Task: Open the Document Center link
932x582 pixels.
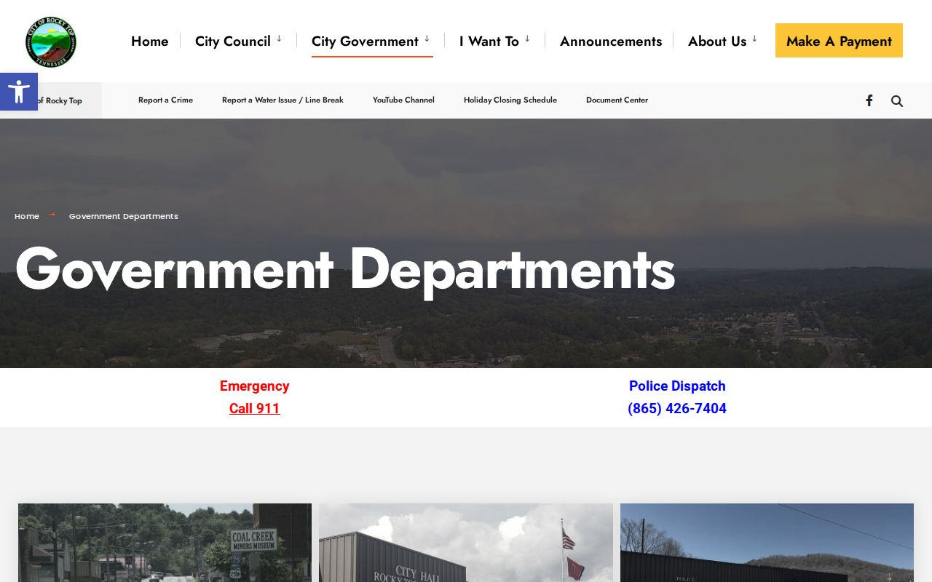Action: coord(617,100)
